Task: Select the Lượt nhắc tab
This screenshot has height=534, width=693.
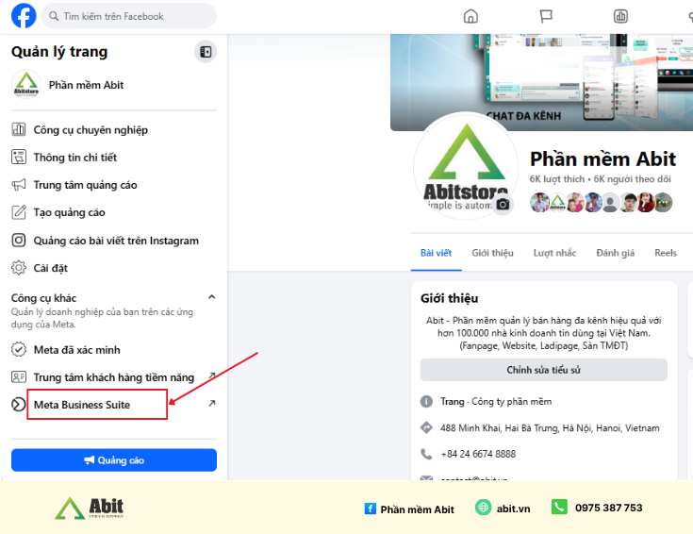Action: click(554, 253)
